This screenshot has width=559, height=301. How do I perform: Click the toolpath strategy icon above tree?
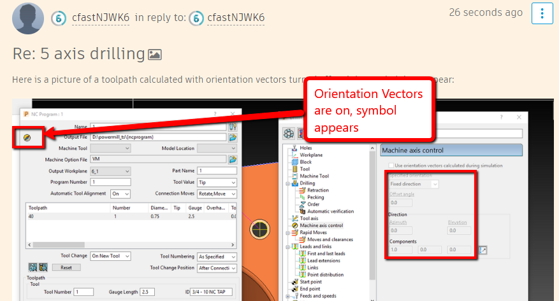pyautogui.click(x=289, y=134)
